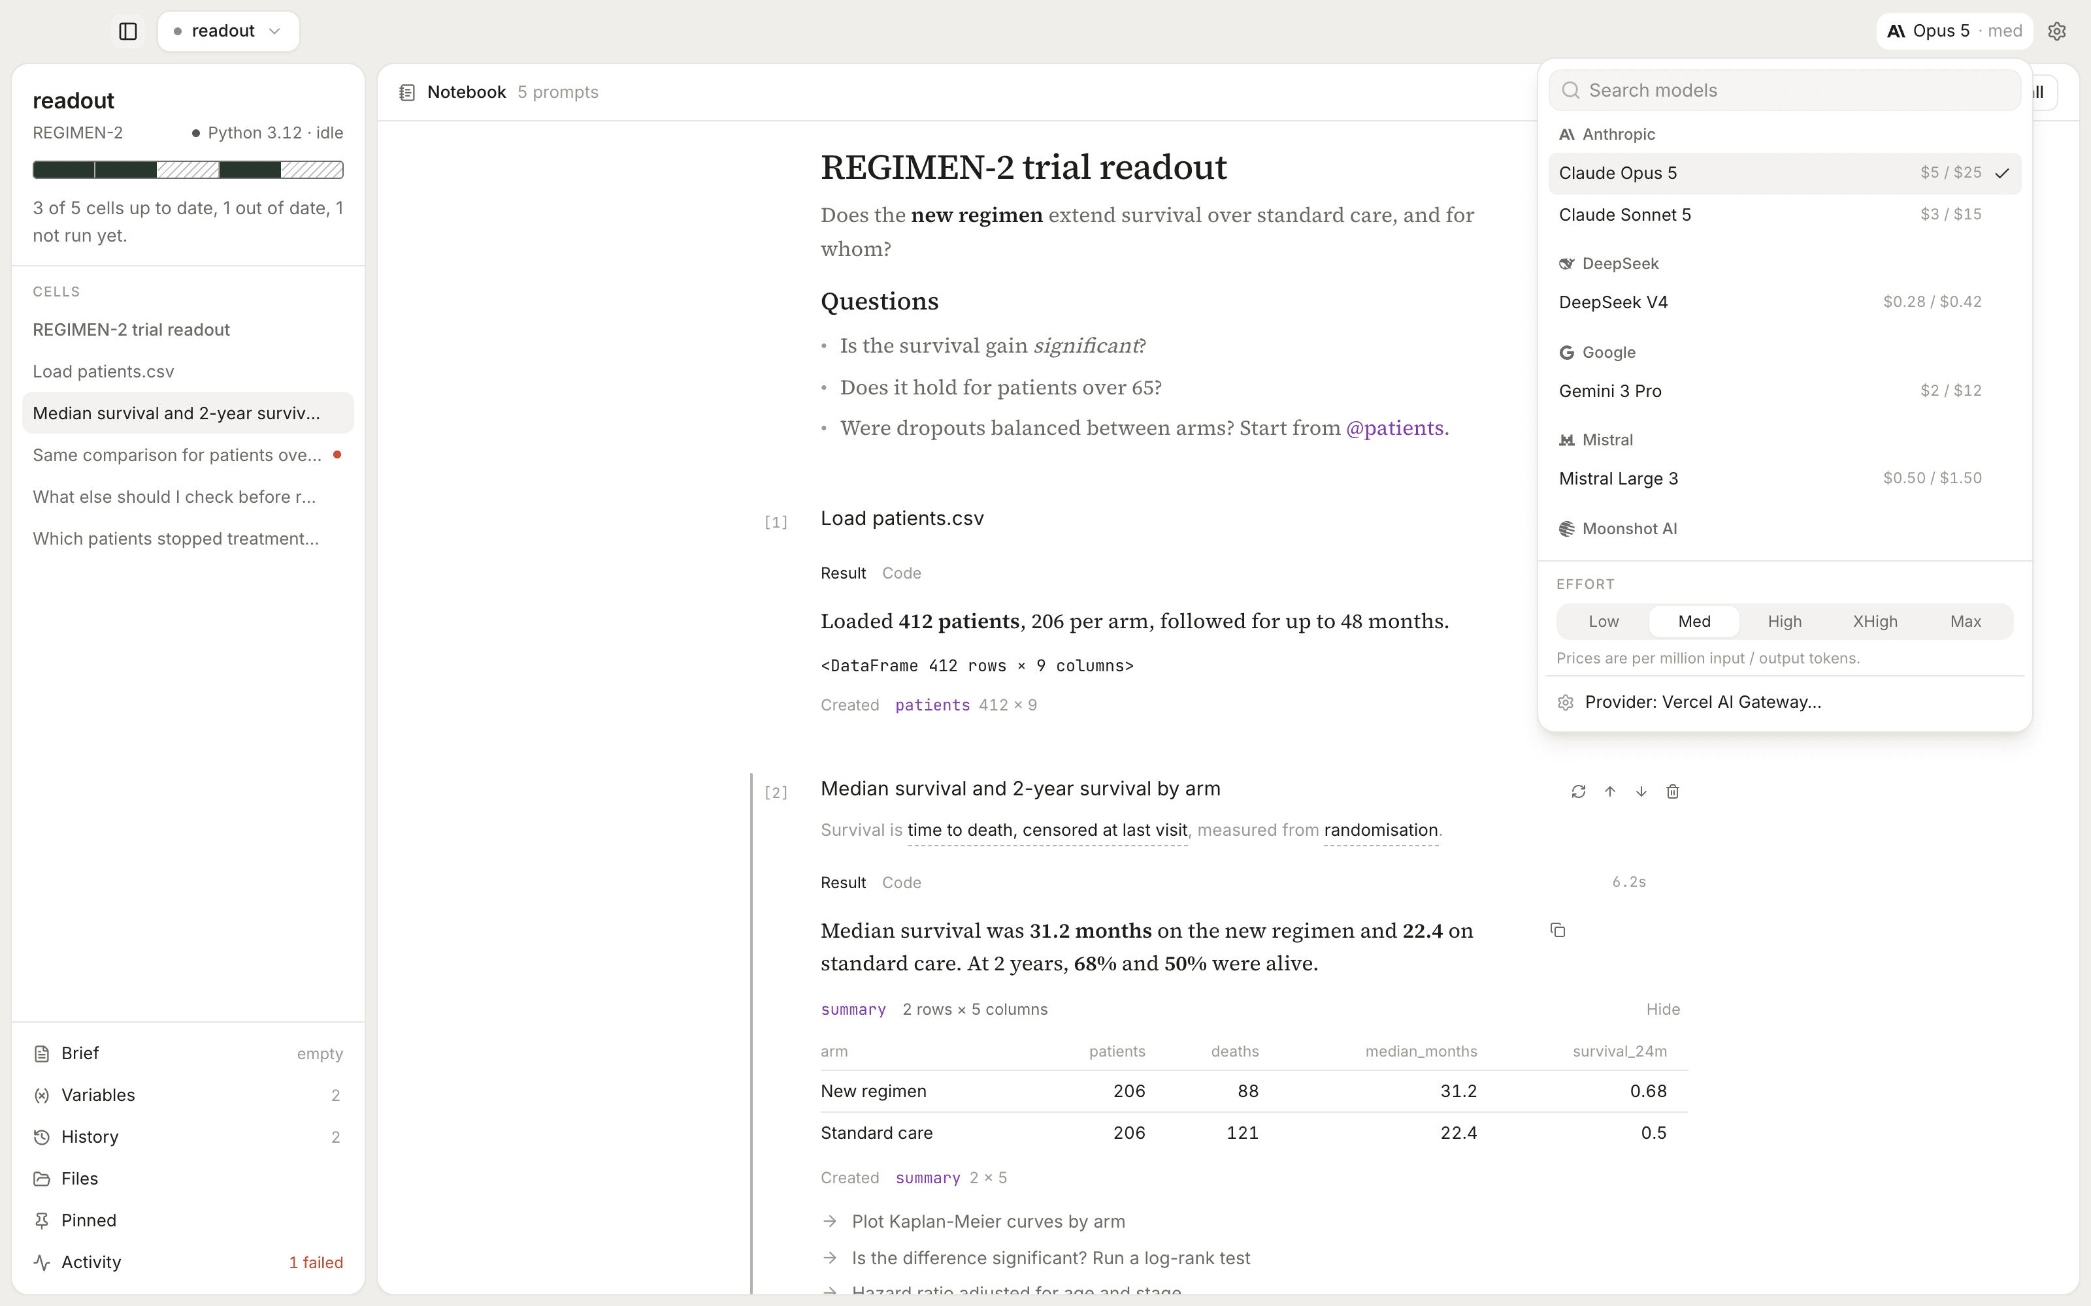Open History panel in sidebar

188,1137
